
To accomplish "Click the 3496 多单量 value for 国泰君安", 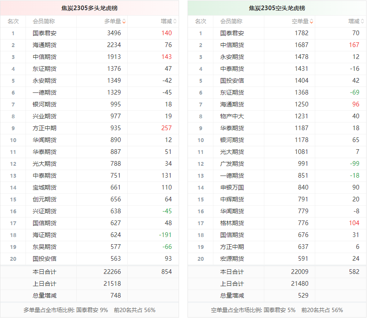I will pos(114,33).
